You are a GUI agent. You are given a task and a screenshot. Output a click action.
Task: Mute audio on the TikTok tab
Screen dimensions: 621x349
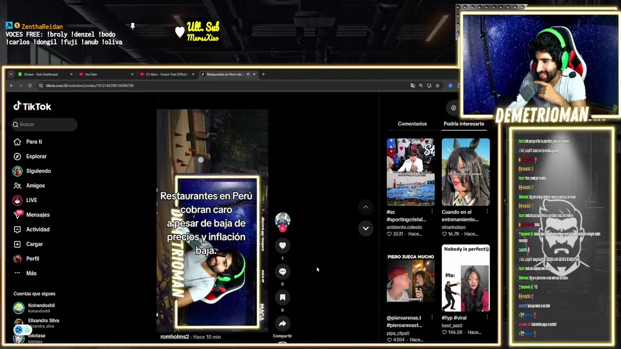coord(248,74)
